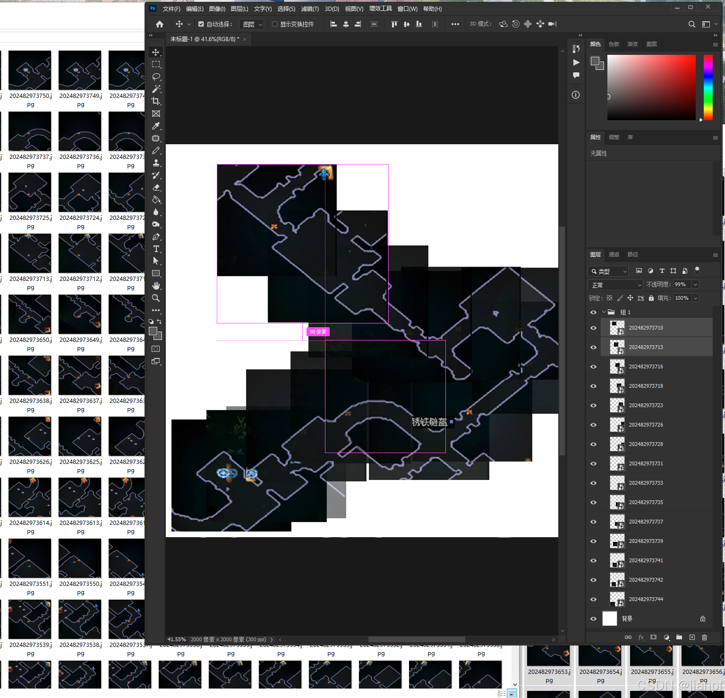This screenshot has height=698, width=725.
Task: Select the Zoom tool in toolbox
Action: click(x=156, y=298)
